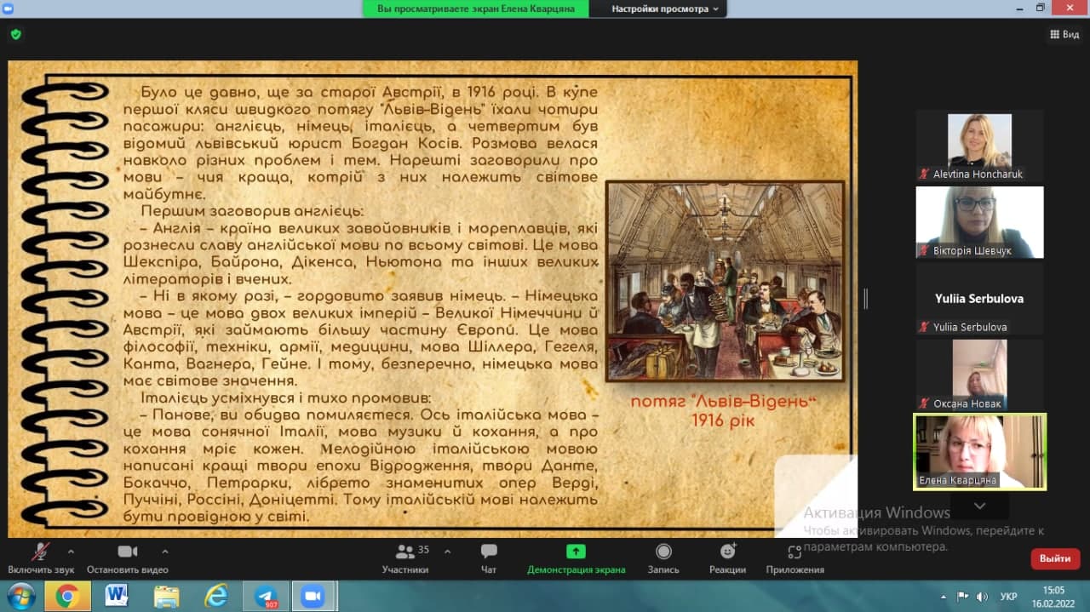Viewport: 1090px width, 612px height.
Task: Unmute microphone with Включить звук
Action: point(41,558)
